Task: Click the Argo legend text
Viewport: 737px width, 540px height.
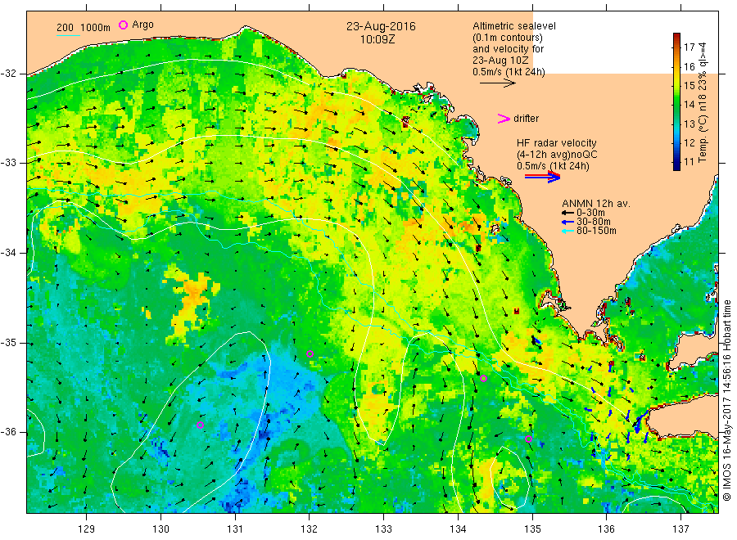Action: [142, 25]
